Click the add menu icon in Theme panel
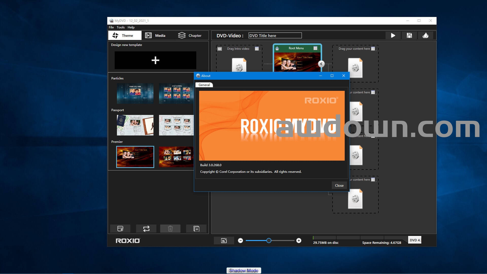This screenshot has height=274, width=487. [120, 229]
